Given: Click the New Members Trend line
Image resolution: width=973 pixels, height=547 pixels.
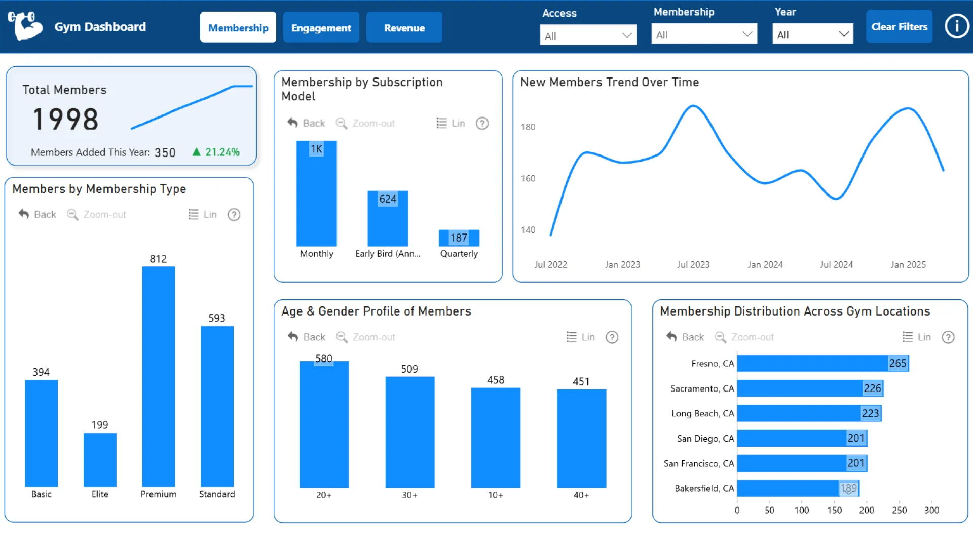Looking at the screenshot, I should click(746, 170).
